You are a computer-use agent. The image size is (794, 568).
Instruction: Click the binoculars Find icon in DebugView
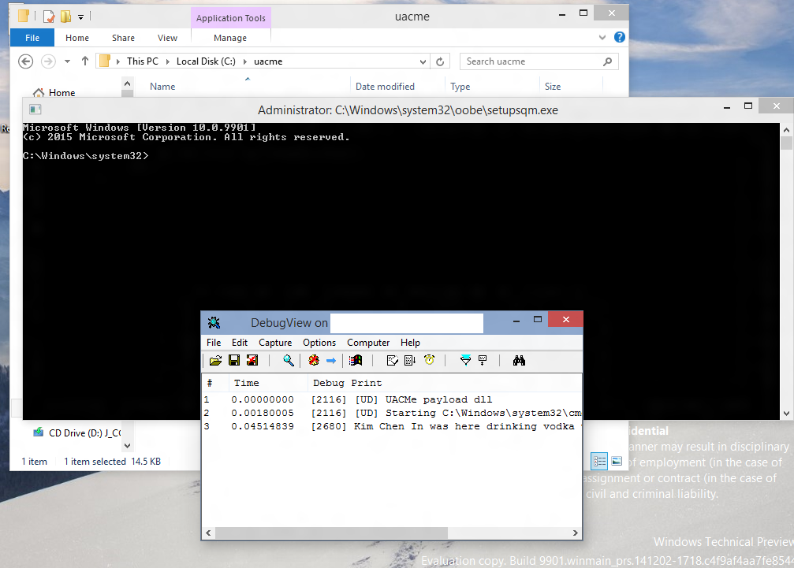[x=519, y=361]
